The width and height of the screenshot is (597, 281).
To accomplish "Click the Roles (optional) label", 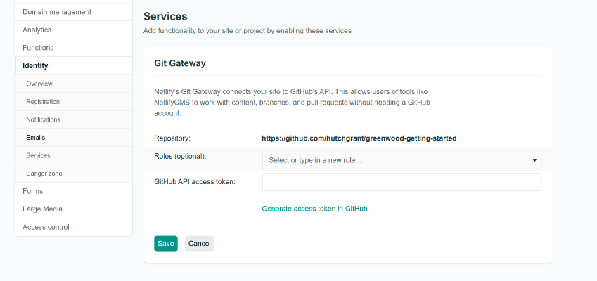I will [x=180, y=156].
